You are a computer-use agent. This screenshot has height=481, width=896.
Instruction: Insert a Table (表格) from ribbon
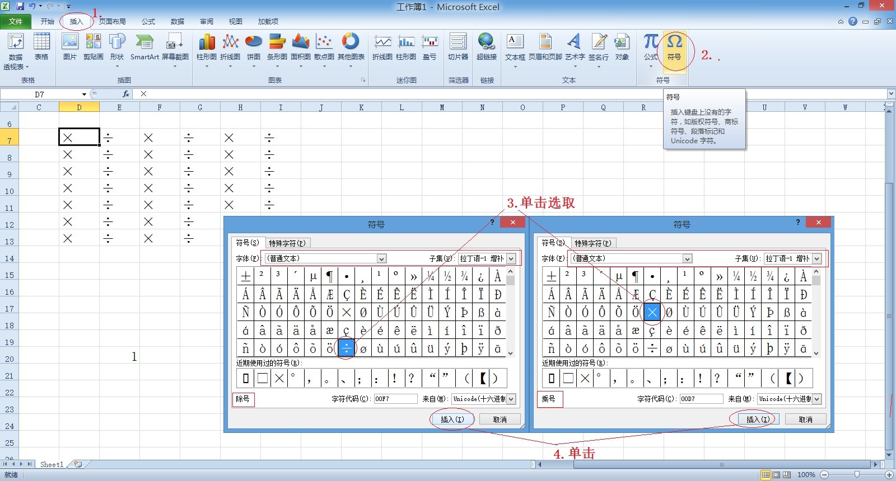click(41, 47)
